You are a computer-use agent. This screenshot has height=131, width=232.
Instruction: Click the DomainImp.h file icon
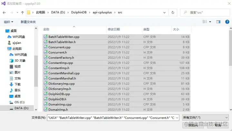46,109
